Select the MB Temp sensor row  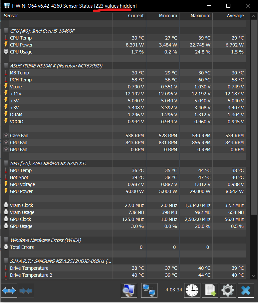point(124,73)
